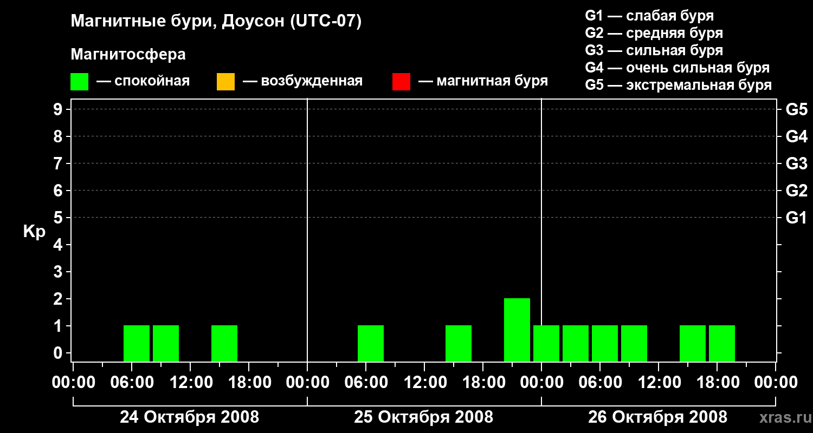The height and width of the screenshot is (433, 813).
Task: Click the legend line G3 — сильная буря
Action: point(654,50)
